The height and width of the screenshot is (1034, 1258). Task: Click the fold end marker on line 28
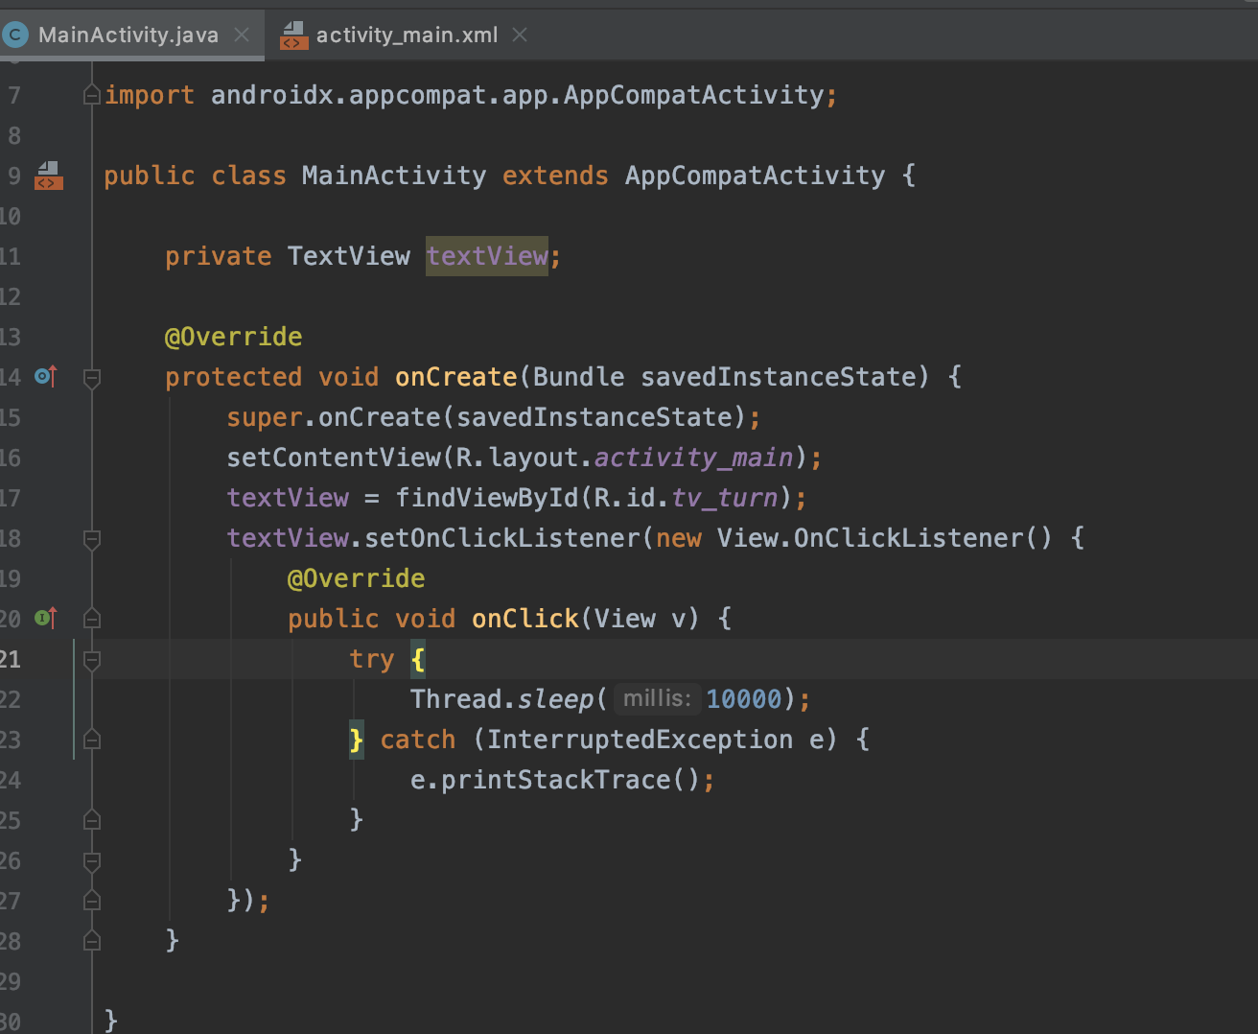(92, 941)
